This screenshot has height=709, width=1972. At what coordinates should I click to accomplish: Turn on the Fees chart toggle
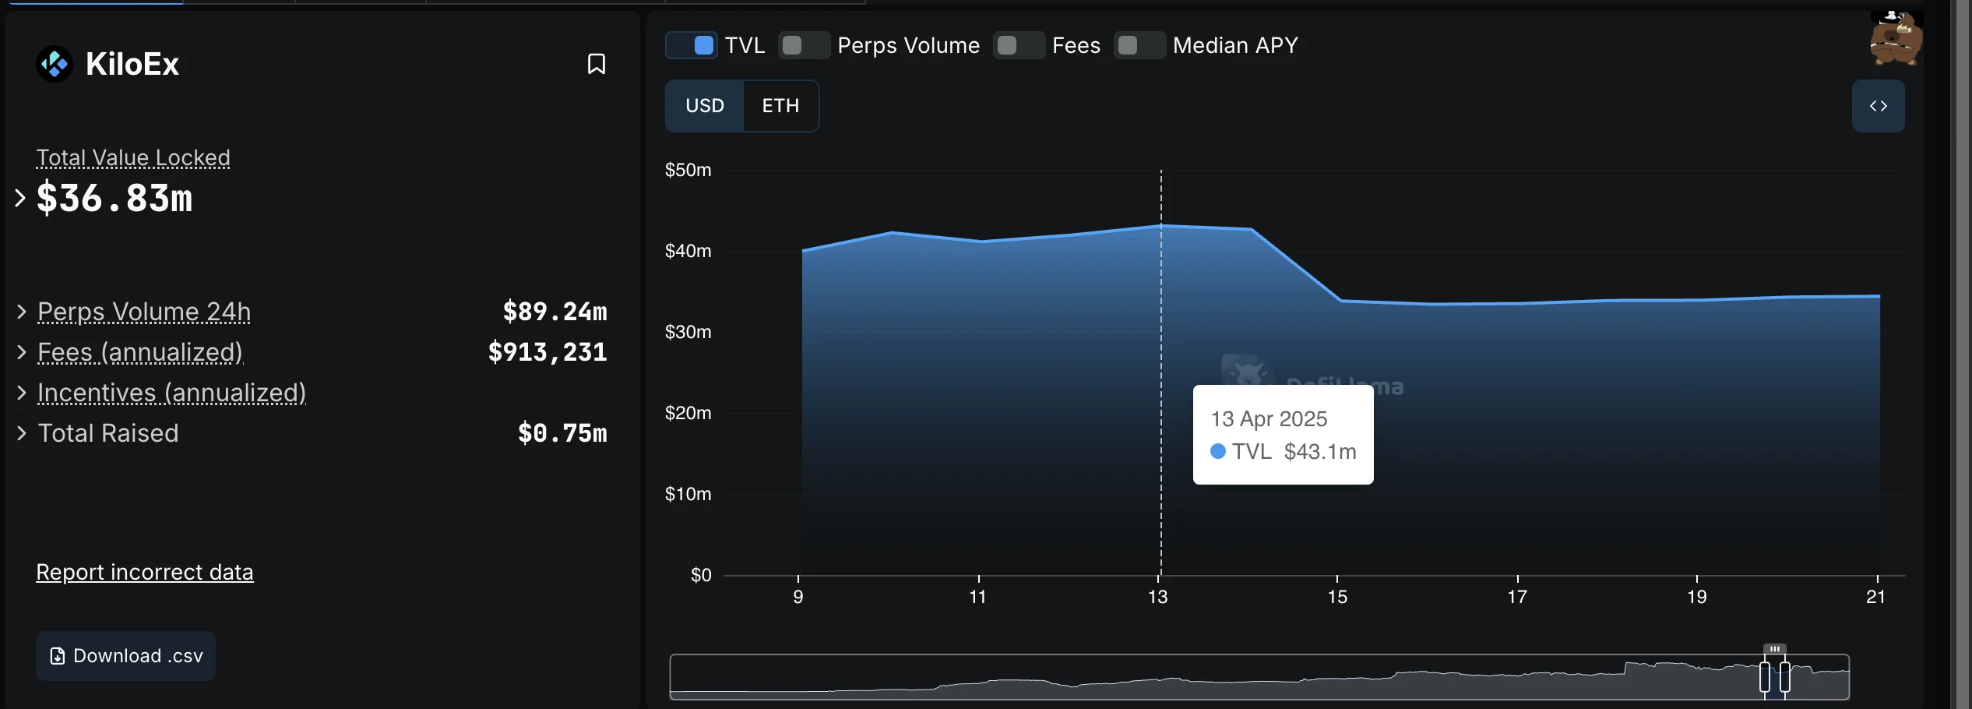coord(1019,45)
